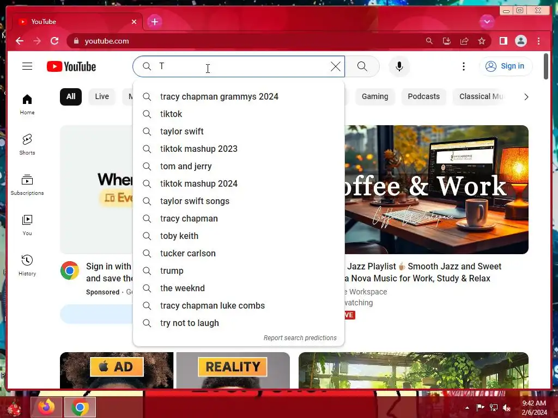Open the YouTube hamburger guide menu
The height and width of the screenshot is (418, 558).
(27, 66)
